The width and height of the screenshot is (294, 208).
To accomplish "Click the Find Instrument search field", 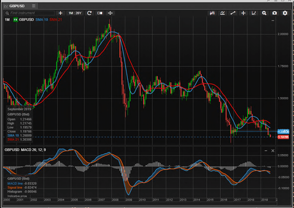I will (29, 13).
